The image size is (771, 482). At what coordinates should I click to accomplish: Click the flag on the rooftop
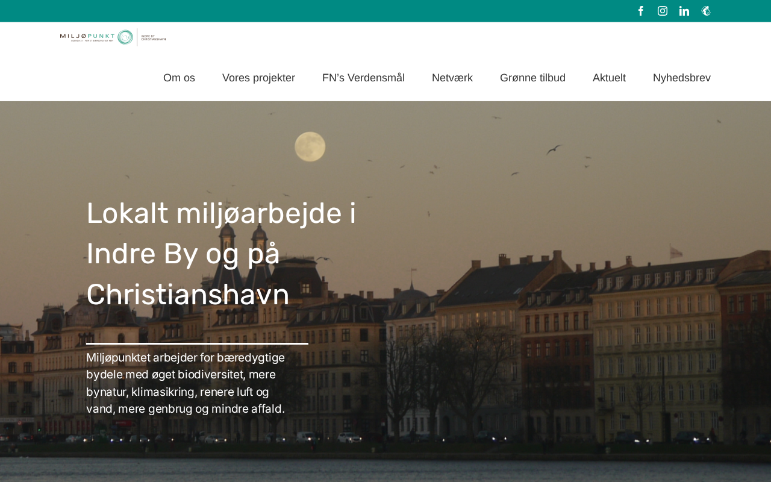point(676,252)
